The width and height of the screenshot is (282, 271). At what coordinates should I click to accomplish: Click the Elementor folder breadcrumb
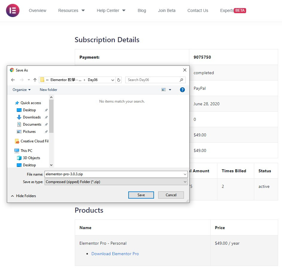[x=66, y=80]
